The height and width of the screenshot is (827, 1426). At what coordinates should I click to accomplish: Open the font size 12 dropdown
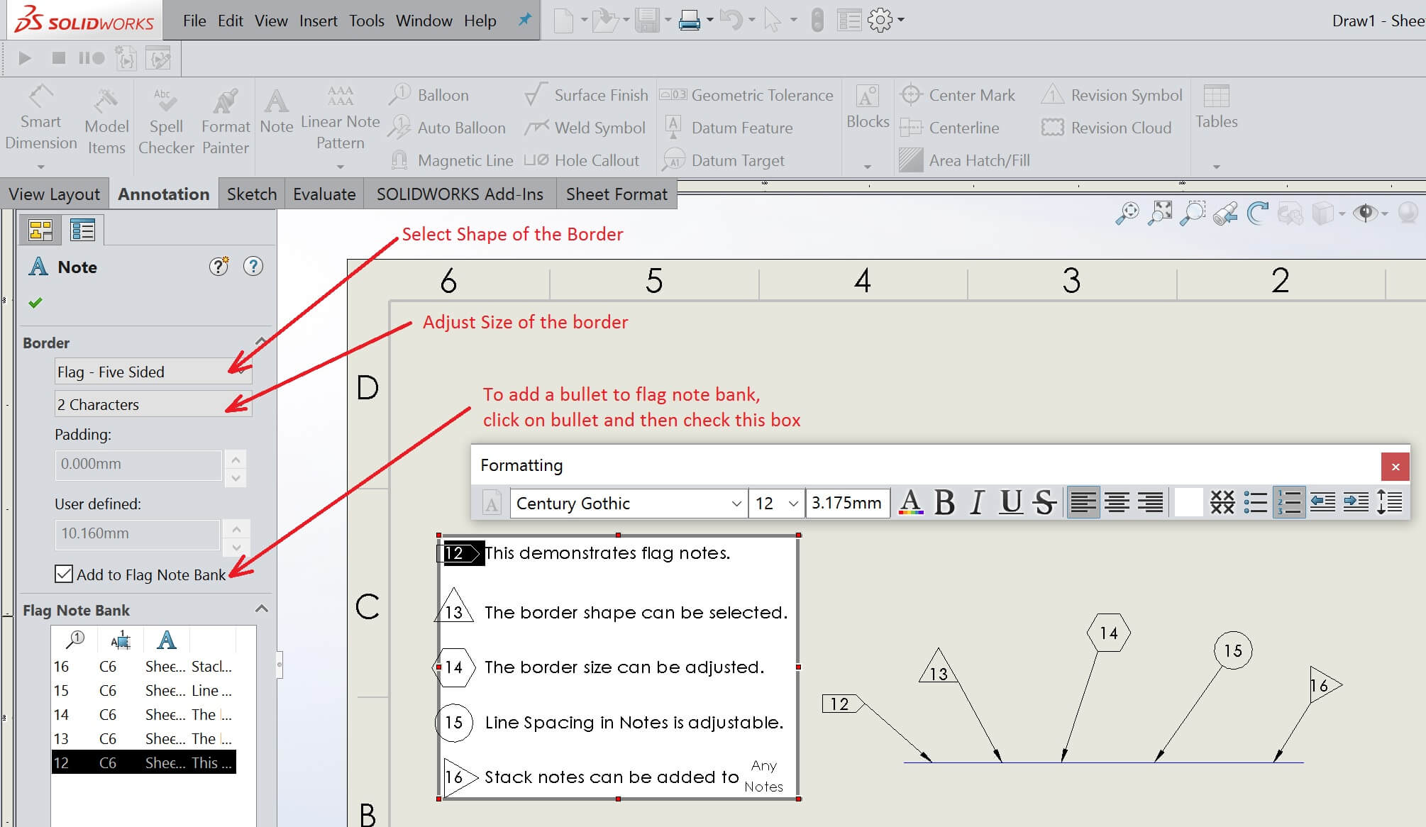coord(793,504)
